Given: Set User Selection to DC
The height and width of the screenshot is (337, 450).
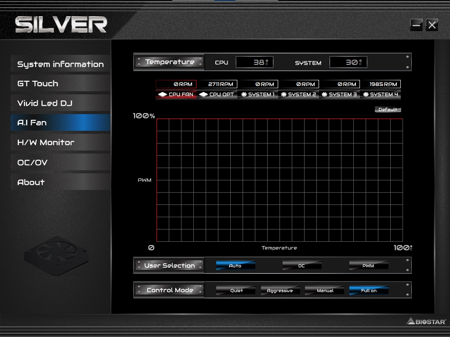Looking at the screenshot, I should (301, 265).
